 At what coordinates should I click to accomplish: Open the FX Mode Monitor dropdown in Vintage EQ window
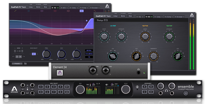(123, 16)
